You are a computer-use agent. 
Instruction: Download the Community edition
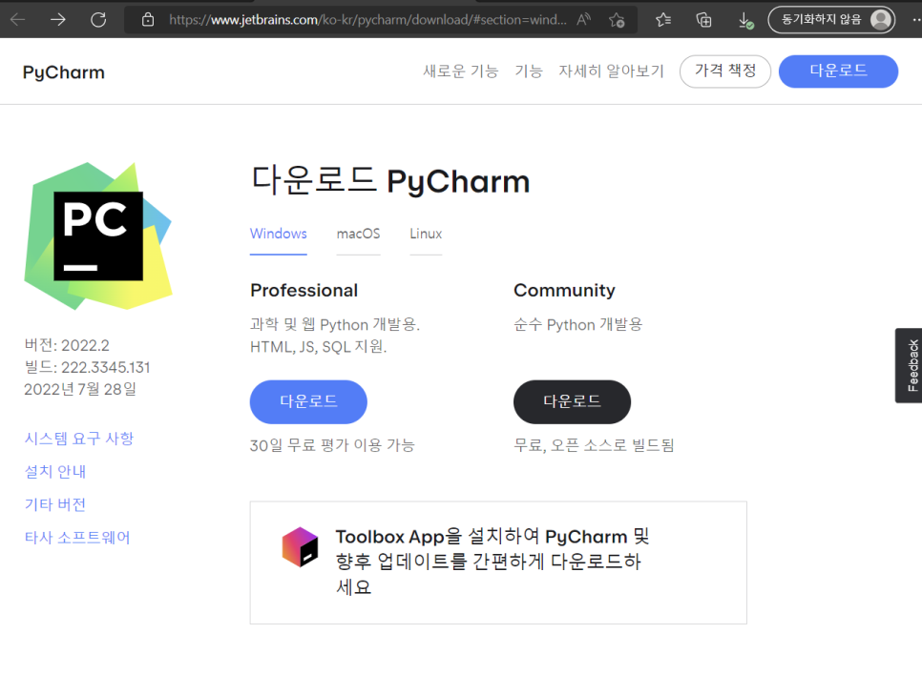572,401
